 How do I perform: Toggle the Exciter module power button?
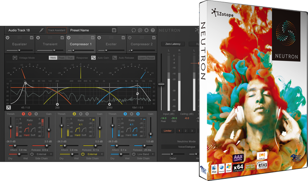click(x=99, y=38)
